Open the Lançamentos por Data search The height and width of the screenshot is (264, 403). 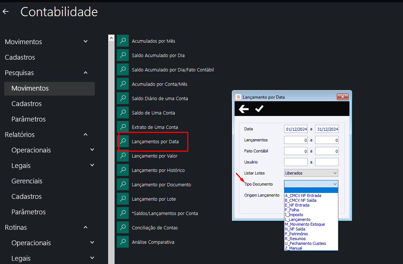tap(155, 141)
